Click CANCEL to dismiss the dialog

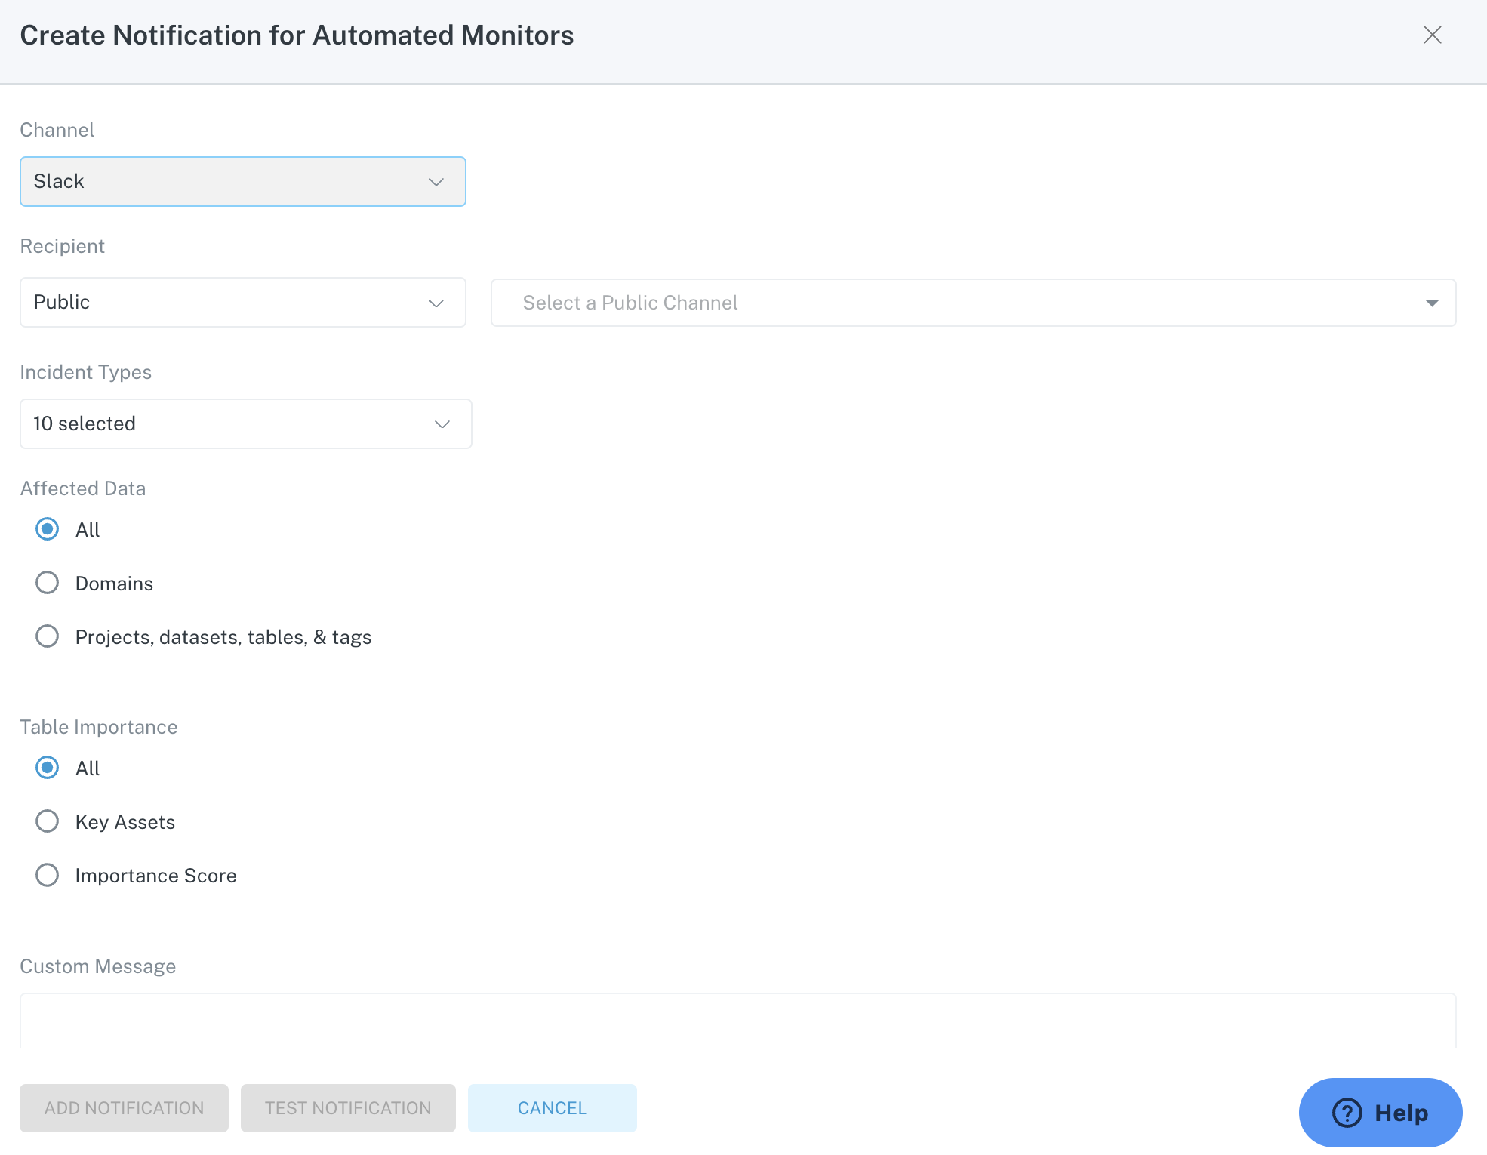click(x=552, y=1107)
